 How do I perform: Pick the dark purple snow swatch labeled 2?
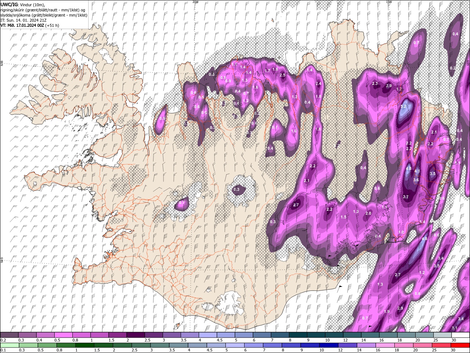point(135,335)
